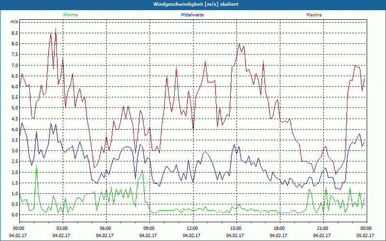Click the 'm/s' unit label on the y-axis
Image resolution: width=386 pixels, height=241 pixels.
coord(14,22)
